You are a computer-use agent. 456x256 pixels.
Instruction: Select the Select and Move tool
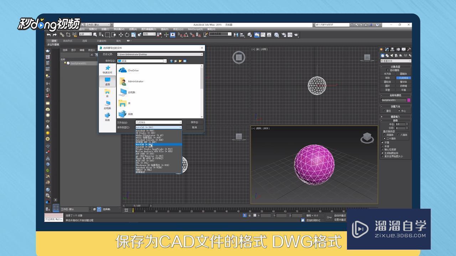[x=121, y=34]
